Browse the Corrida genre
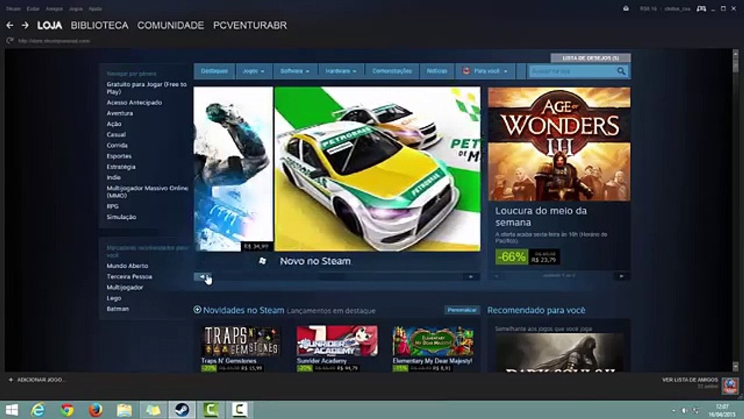 [117, 145]
